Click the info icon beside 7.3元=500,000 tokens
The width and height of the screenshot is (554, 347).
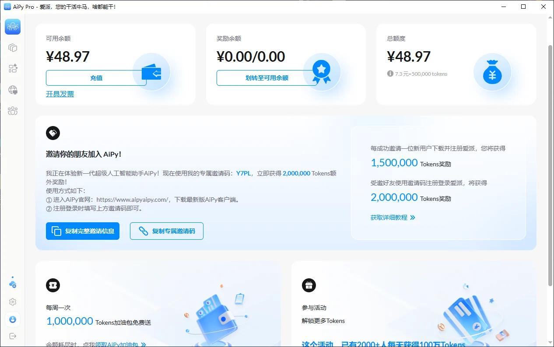click(390, 74)
